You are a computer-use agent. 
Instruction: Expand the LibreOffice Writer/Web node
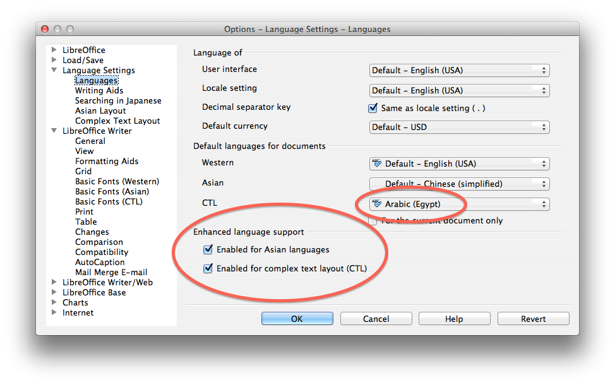[54, 282]
